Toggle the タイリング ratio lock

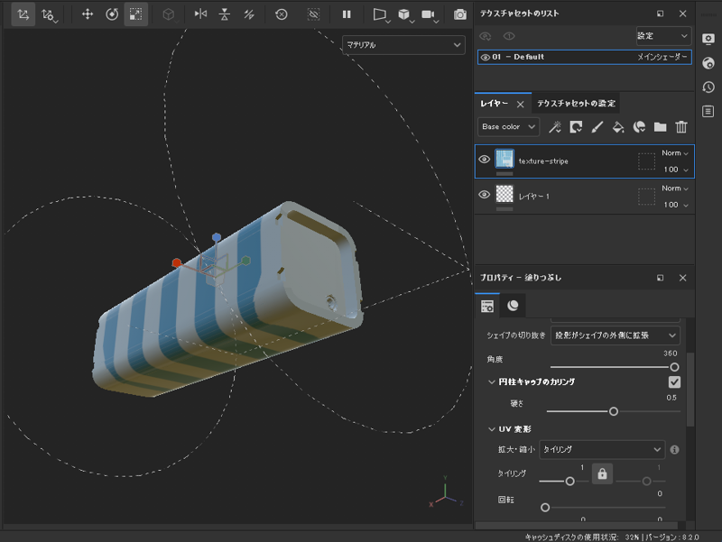(x=602, y=473)
